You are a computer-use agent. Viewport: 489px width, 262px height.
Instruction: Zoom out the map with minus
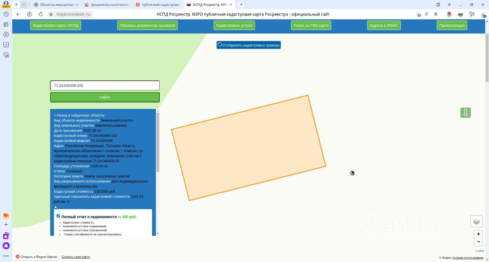click(478, 242)
